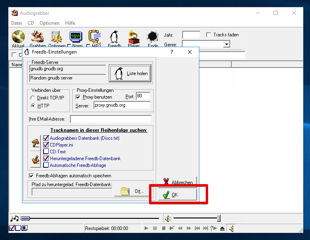Toggle the Tracks faden checkbox
The width and height of the screenshot is (310, 240).
point(209,35)
